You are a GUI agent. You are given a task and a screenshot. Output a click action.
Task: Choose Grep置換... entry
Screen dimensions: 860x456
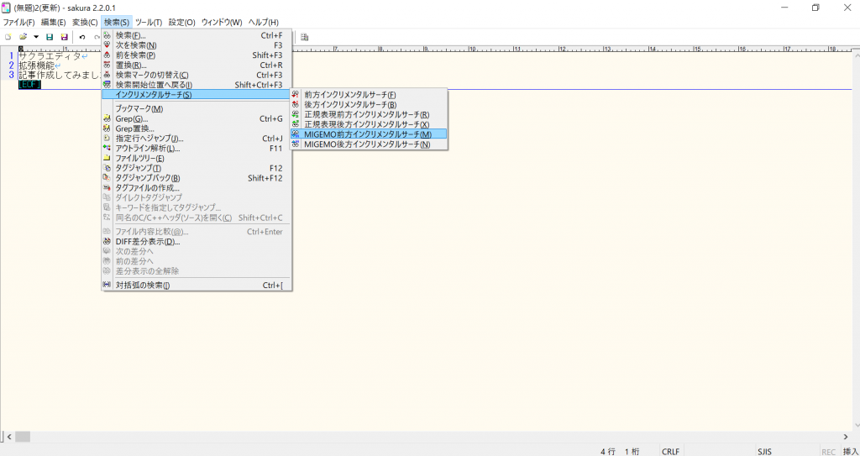pos(197,128)
